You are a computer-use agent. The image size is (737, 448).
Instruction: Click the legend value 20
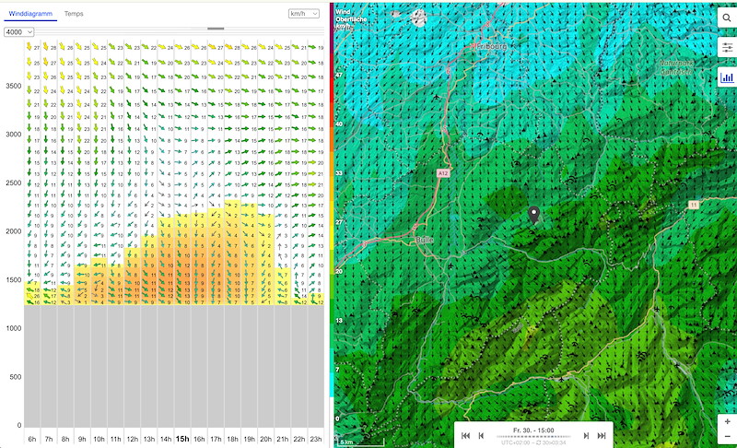pyautogui.click(x=339, y=272)
